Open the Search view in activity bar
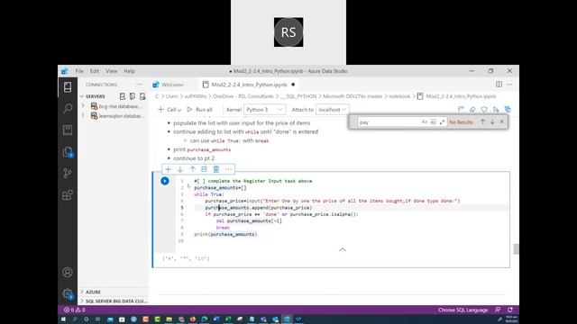The width and height of the screenshot is (577, 324). [68, 108]
